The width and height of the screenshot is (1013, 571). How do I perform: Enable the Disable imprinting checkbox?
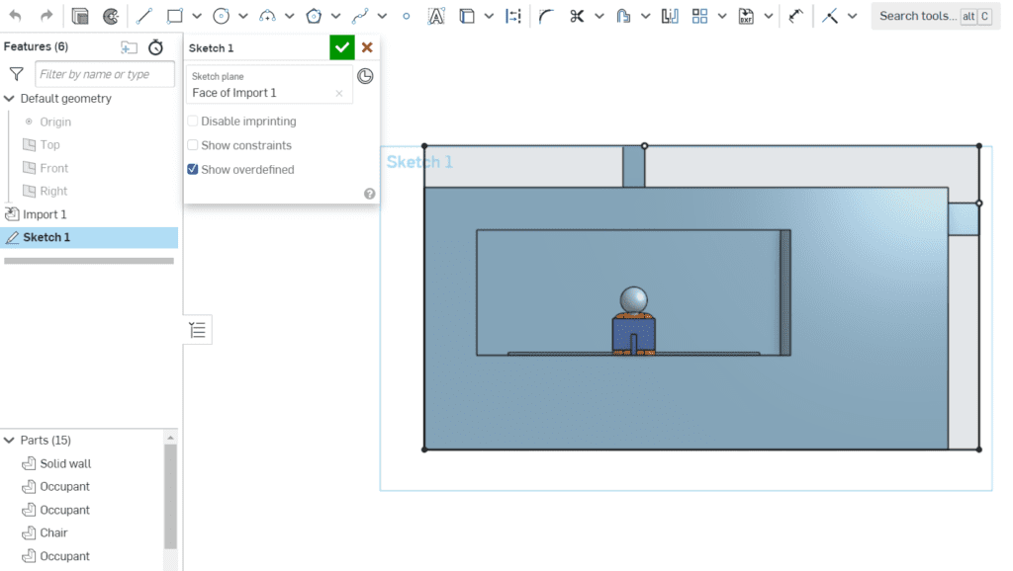[193, 121]
